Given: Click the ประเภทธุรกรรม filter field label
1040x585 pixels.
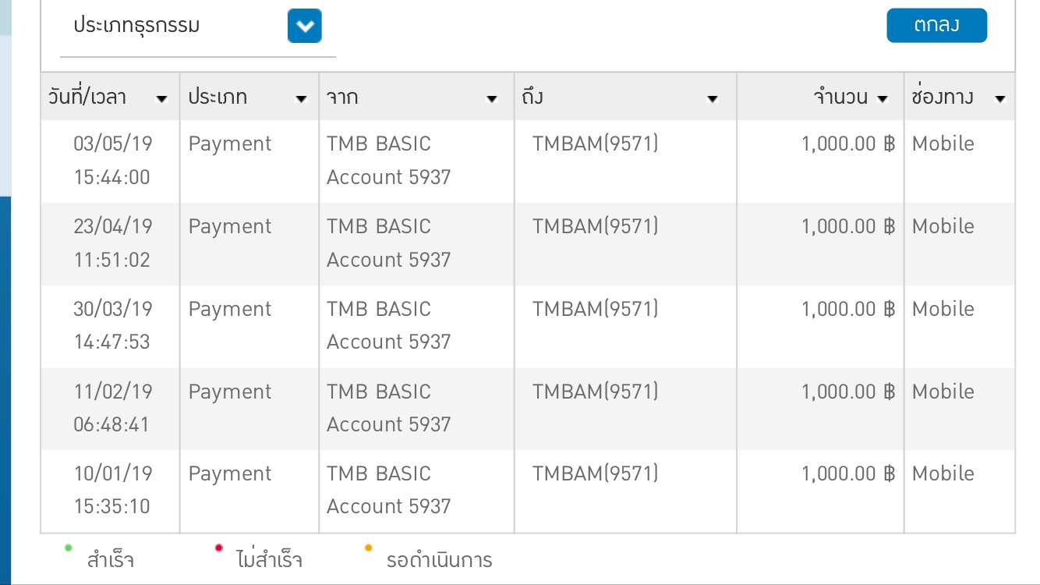Looking at the screenshot, I should click(x=136, y=26).
